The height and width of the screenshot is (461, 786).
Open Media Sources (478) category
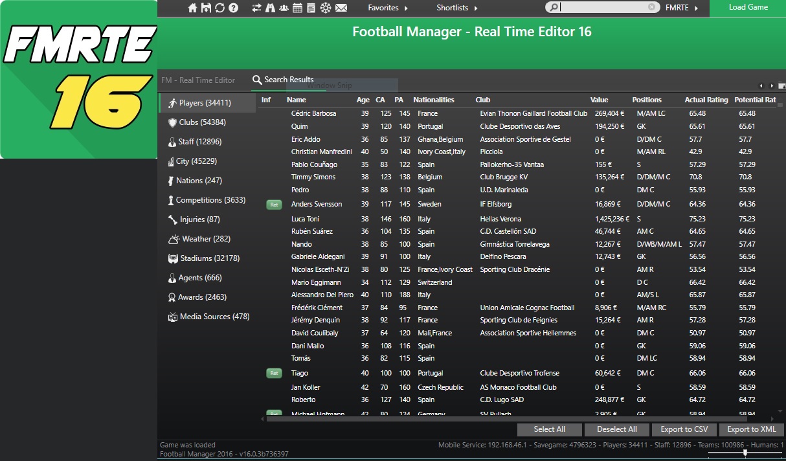[207, 317]
